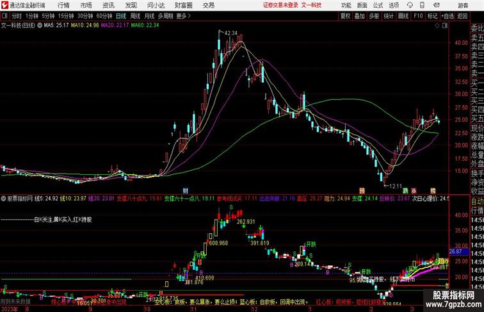This screenshot has height=312, width=484.
Task: Switch to 60分钟 period tab
Action: point(104,16)
